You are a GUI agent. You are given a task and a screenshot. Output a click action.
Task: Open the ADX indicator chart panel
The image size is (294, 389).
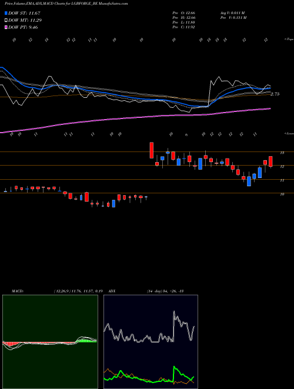tap(151, 342)
